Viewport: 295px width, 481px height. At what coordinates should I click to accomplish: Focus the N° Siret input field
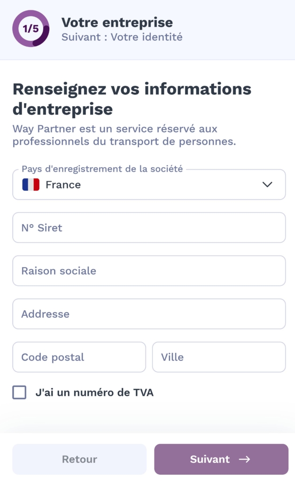(149, 228)
